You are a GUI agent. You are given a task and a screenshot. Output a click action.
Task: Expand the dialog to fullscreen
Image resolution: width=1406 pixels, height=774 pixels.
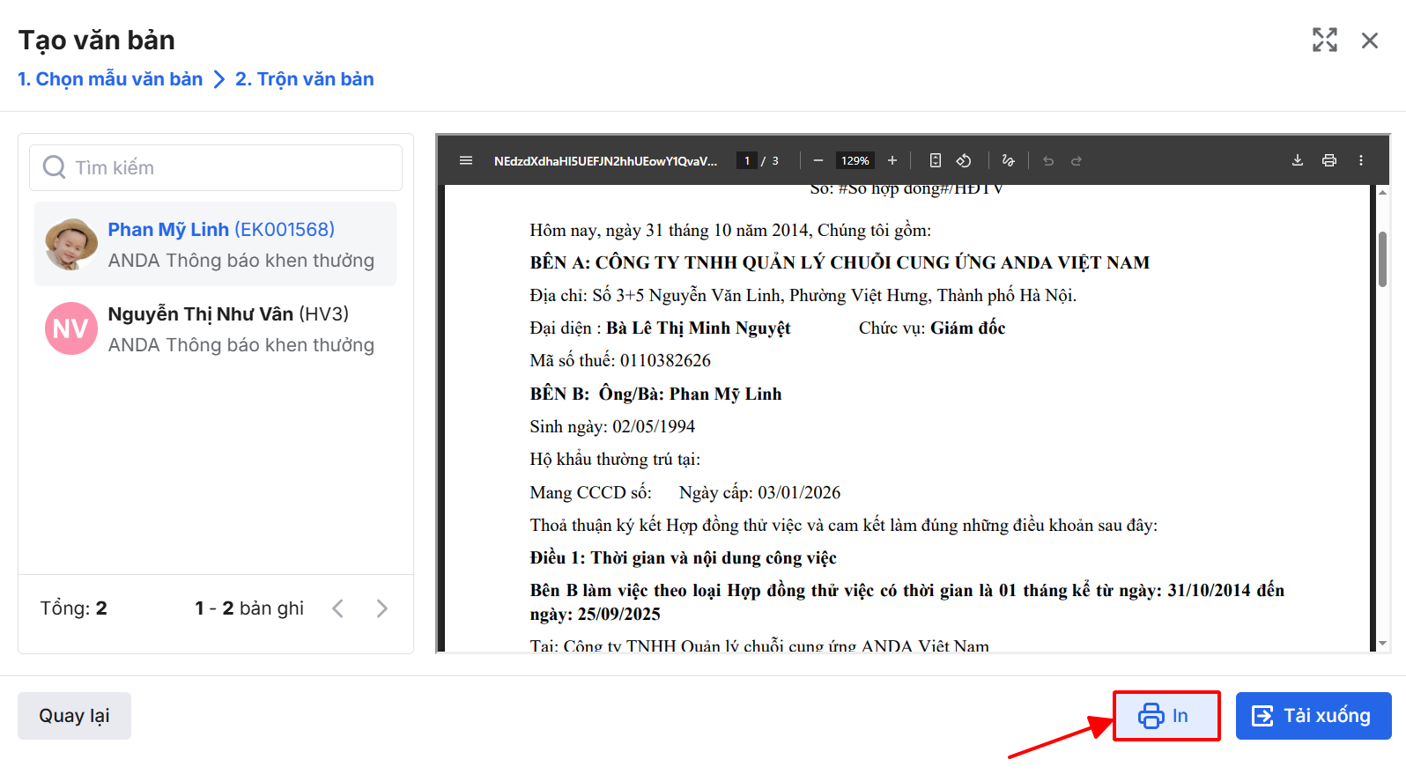[x=1324, y=41]
